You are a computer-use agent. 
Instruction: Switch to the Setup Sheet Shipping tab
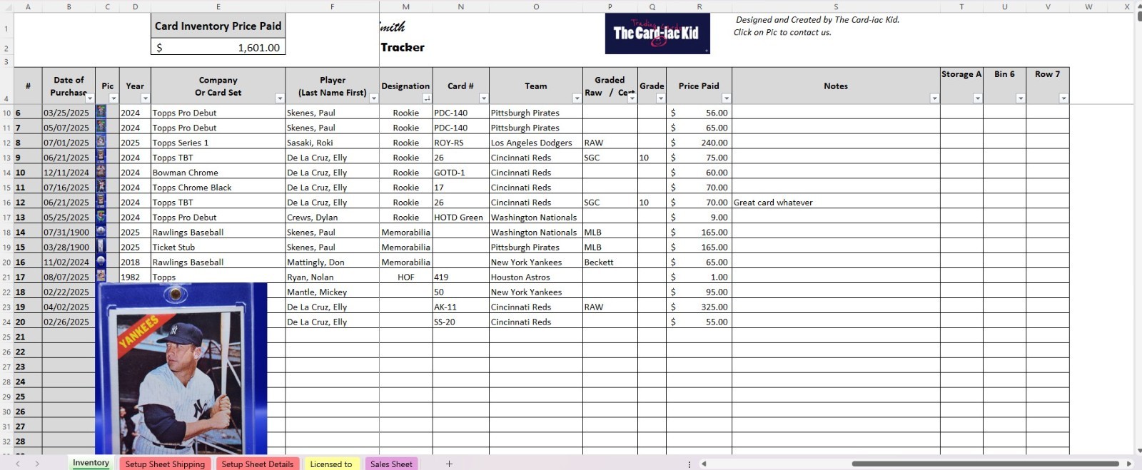click(165, 464)
